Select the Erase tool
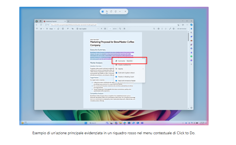The image size is (236, 145). point(58,29)
